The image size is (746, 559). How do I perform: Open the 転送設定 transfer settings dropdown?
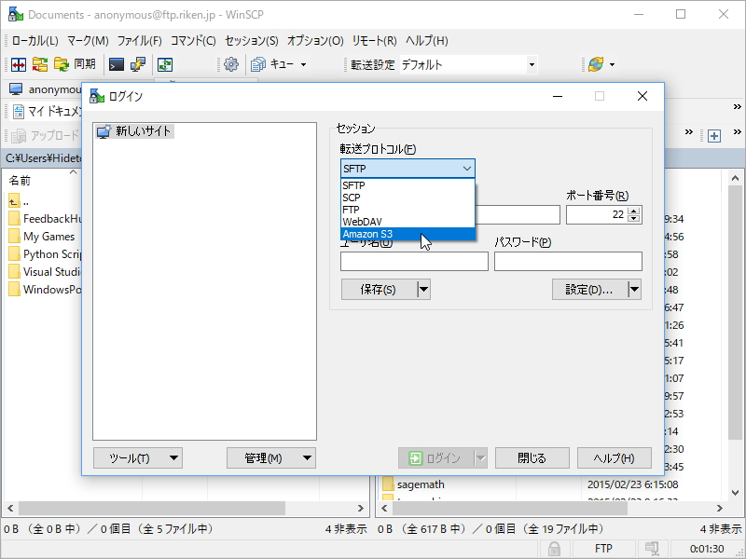pyautogui.click(x=530, y=64)
